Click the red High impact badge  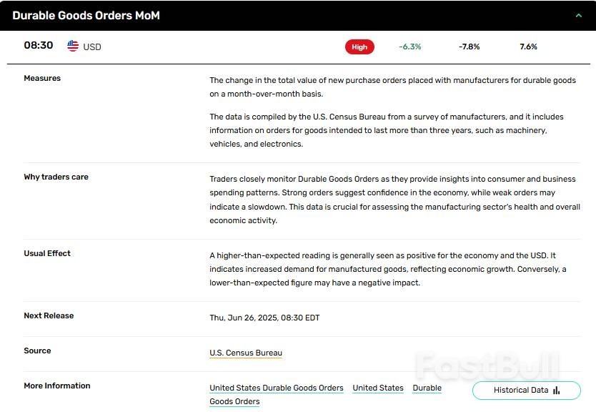coord(359,46)
